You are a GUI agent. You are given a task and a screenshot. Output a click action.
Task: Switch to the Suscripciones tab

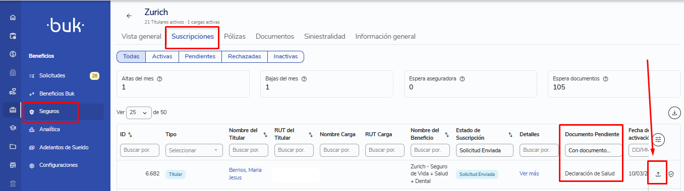(192, 37)
